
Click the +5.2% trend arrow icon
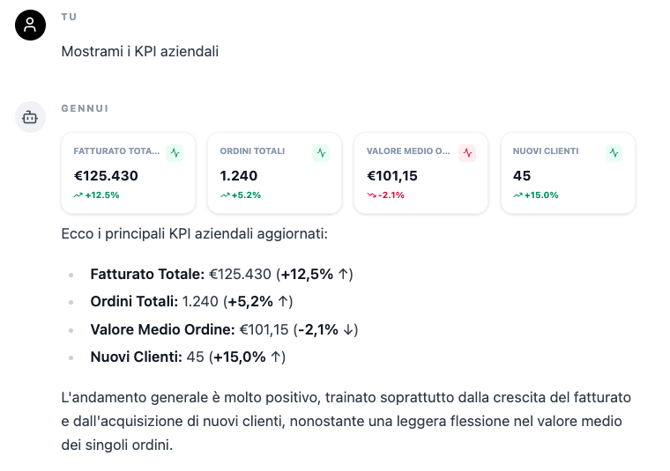[x=225, y=195]
